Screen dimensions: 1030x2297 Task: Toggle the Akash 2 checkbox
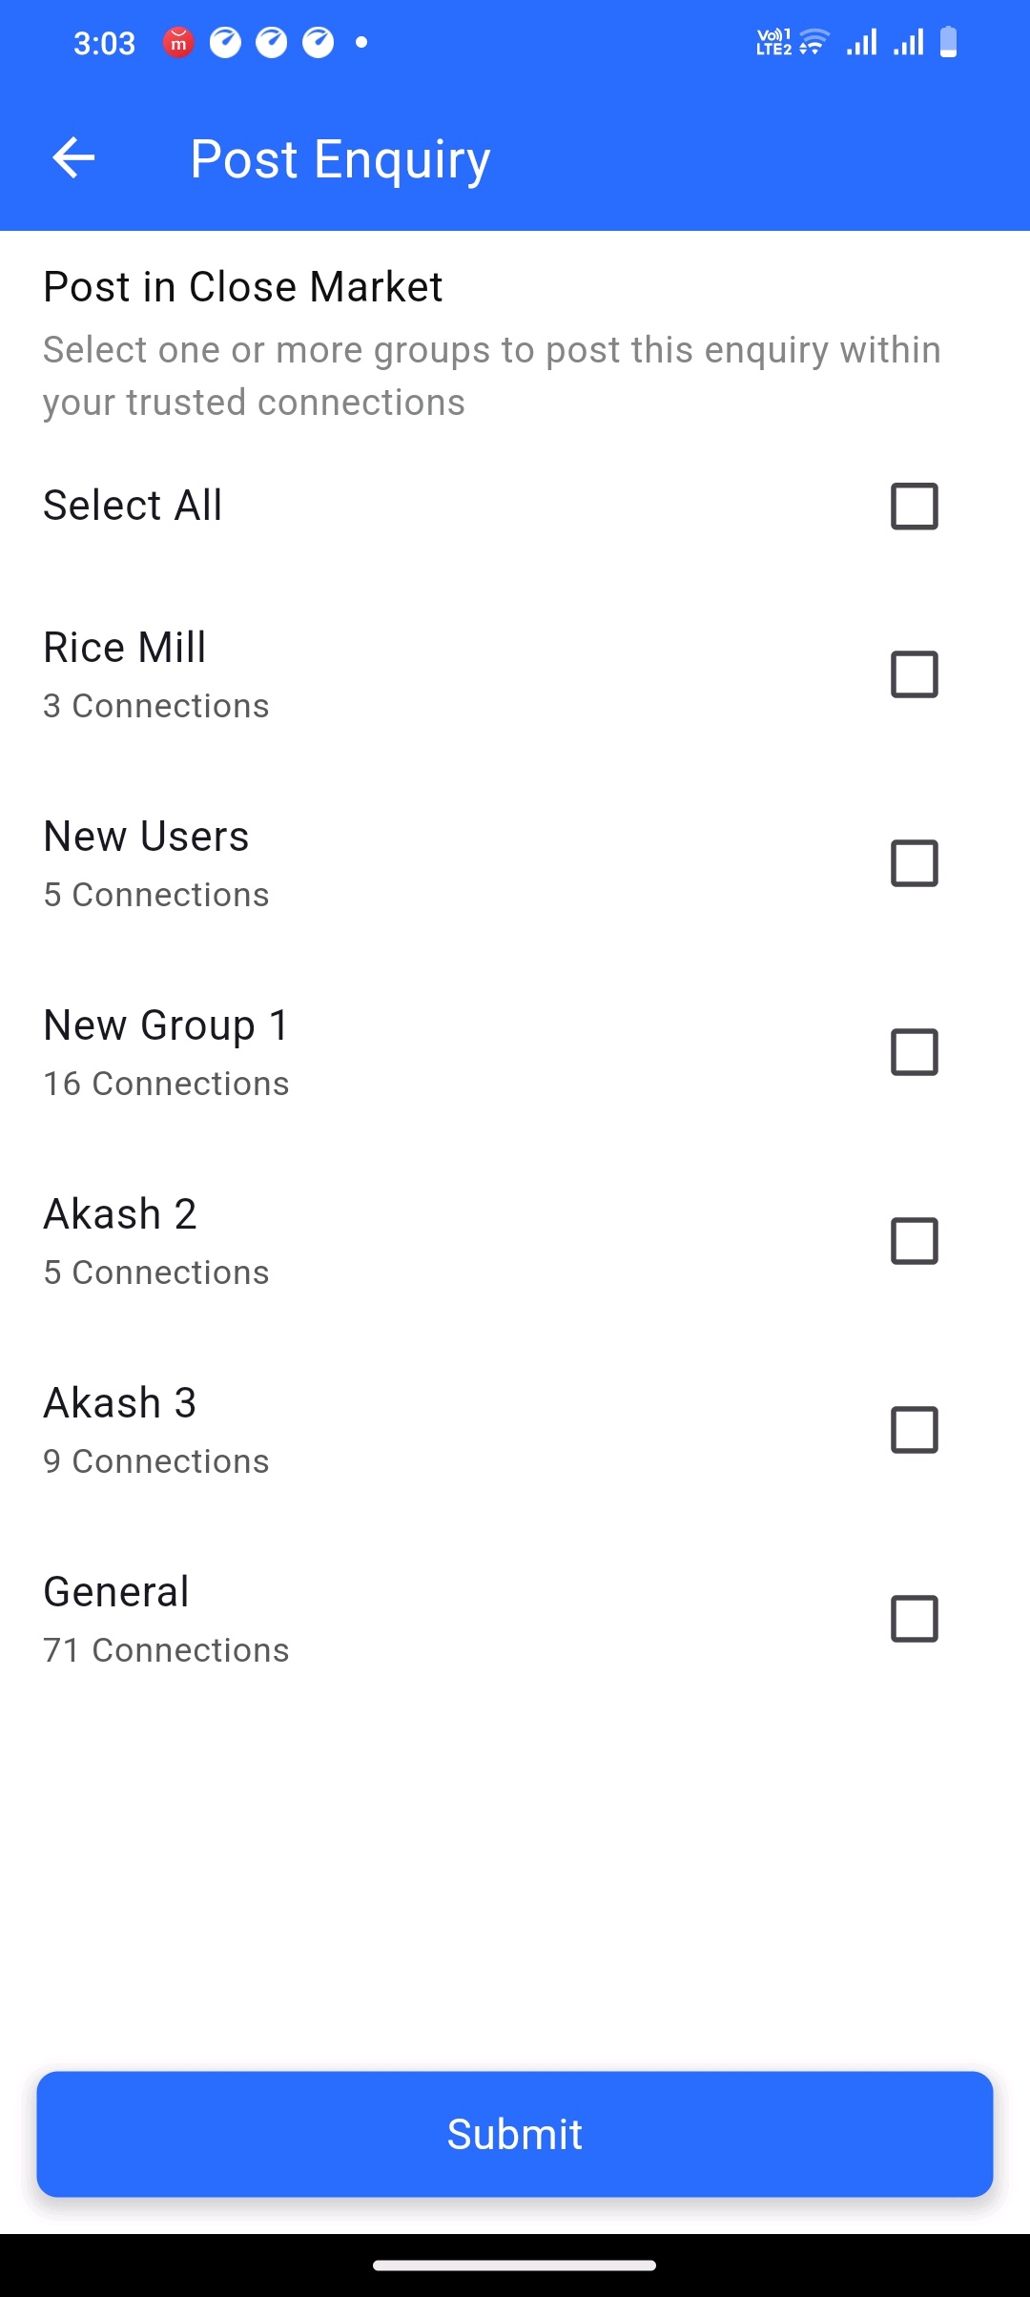click(x=914, y=1241)
